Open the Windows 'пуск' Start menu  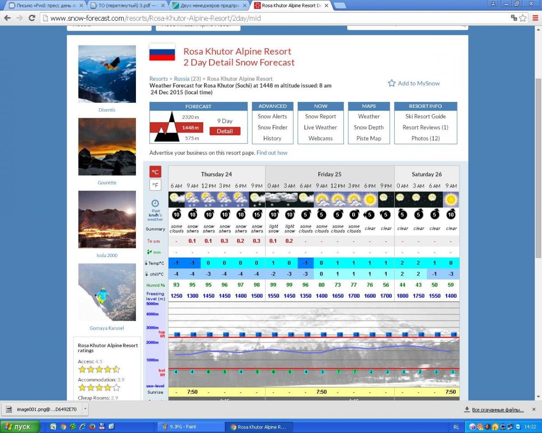[20, 427]
